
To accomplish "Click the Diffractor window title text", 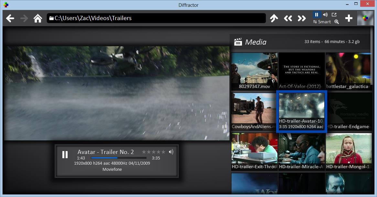I will click(x=188, y=5).
